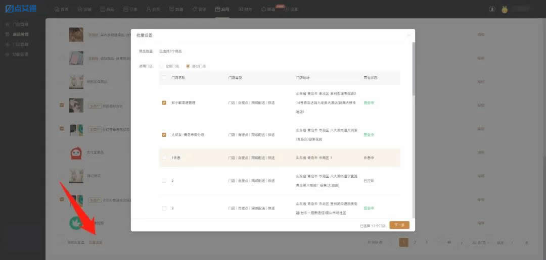Open the 数据 data section in the top navigation

click(176, 10)
